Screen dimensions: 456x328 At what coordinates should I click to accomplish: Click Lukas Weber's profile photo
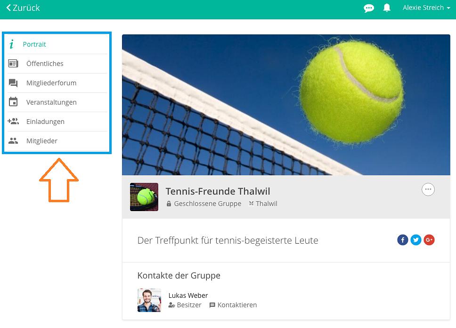[x=149, y=300]
